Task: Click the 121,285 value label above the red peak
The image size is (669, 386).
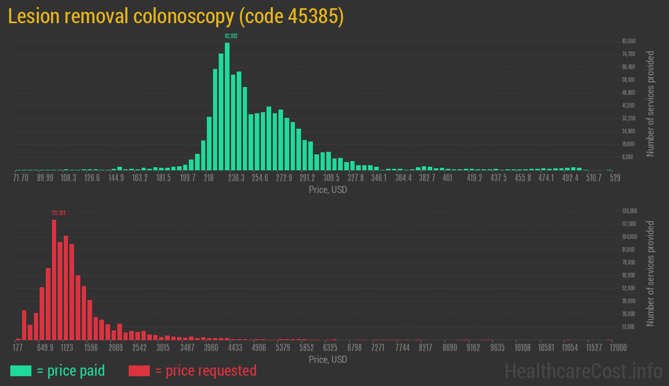Action: [58, 212]
